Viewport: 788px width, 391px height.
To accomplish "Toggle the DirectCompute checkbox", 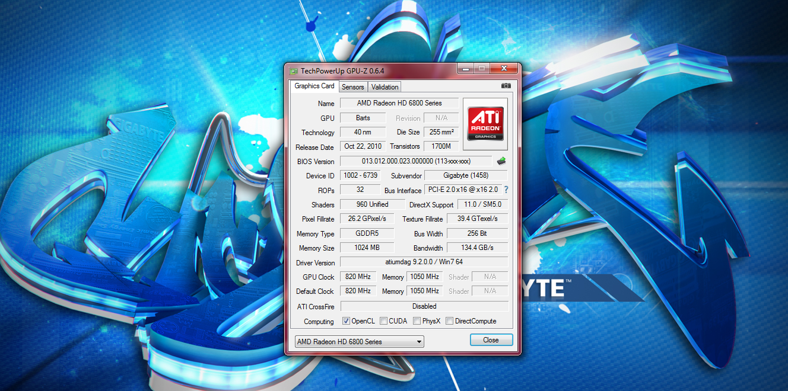I will [450, 321].
